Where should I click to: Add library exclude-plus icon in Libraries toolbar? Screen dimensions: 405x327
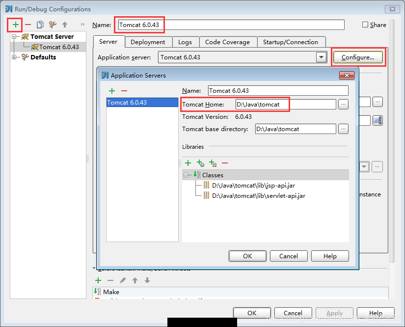[213, 163]
